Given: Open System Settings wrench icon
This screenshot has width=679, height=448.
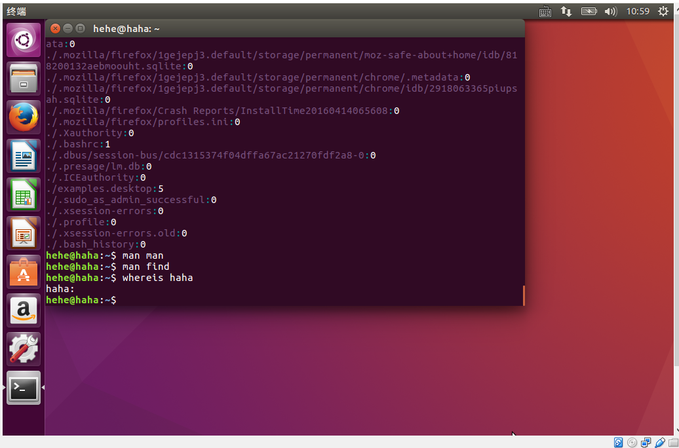Looking at the screenshot, I should click(24, 349).
